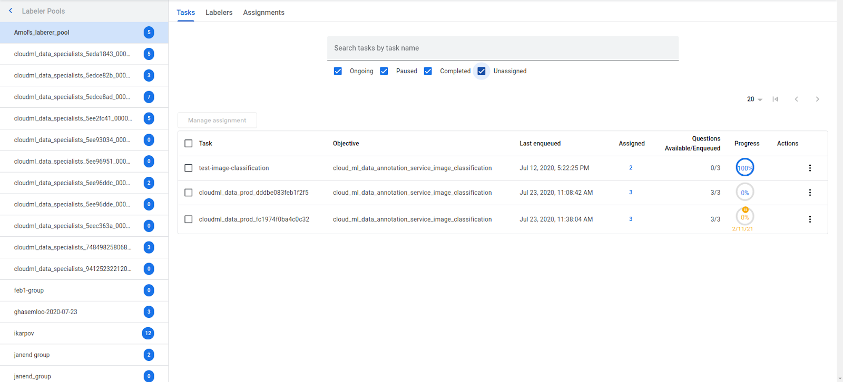
Task: Click the 100% progress circle
Action: [x=744, y=168]
